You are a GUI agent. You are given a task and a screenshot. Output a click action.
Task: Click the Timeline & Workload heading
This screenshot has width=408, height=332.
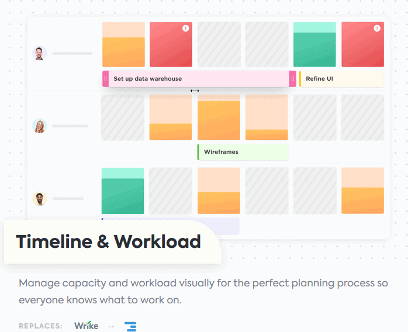108,241
